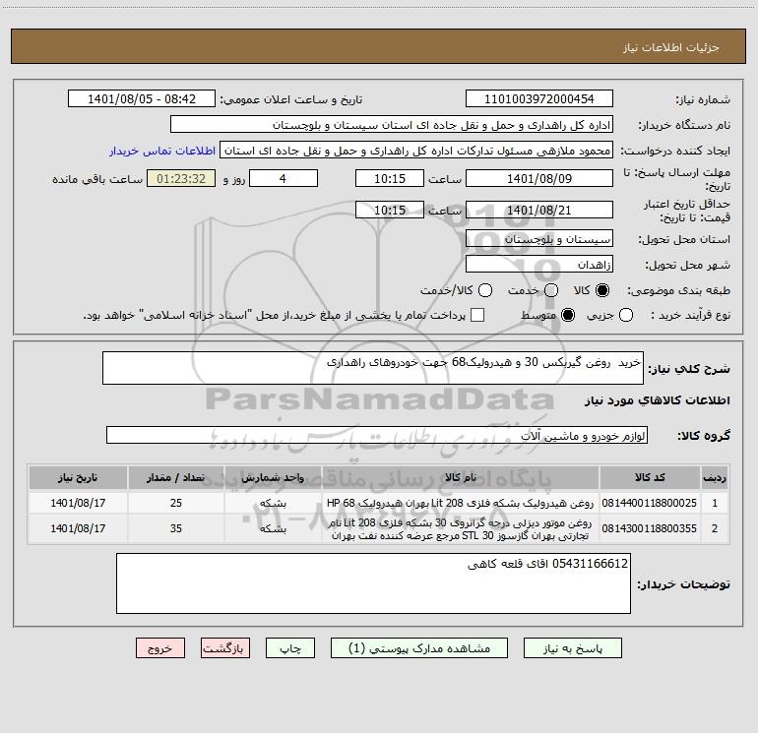The image size is (758, 733).
Task: Click the جزئیات اطلاعات نیاز page title
Action: [671, 47]
